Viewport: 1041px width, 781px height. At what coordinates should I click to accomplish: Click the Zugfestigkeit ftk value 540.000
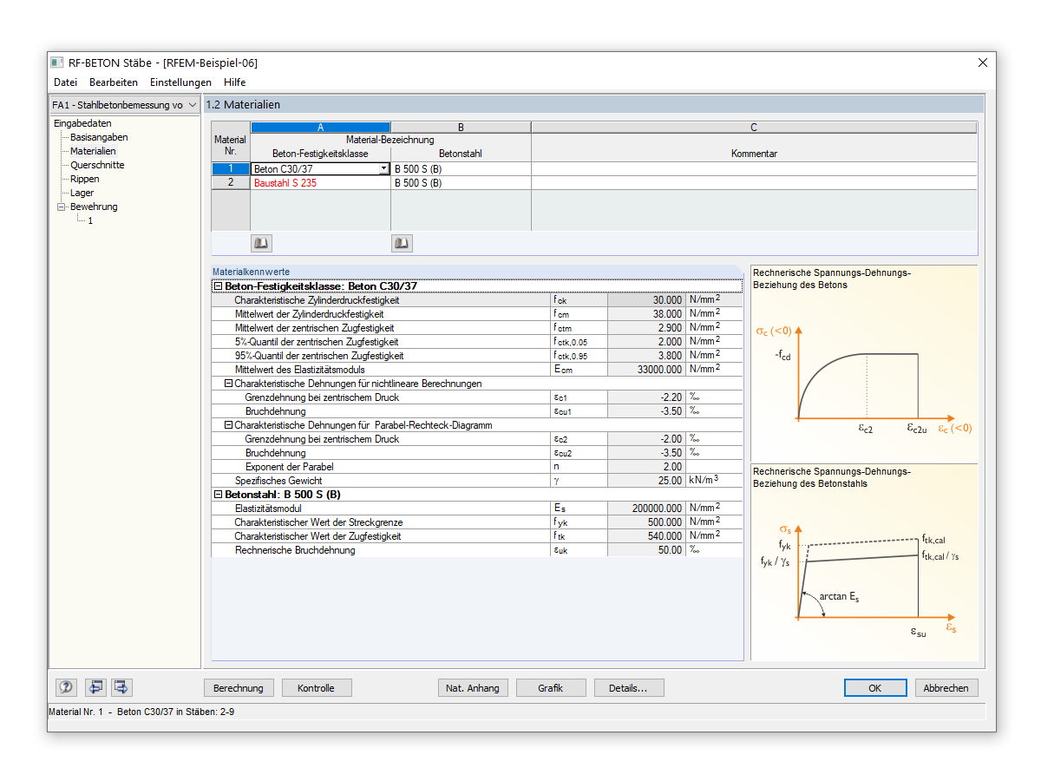click(x=646, y=535)
